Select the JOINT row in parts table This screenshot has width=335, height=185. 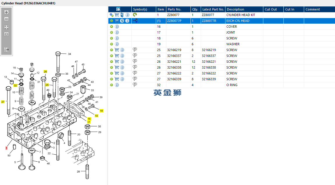(x=231, y=32)
